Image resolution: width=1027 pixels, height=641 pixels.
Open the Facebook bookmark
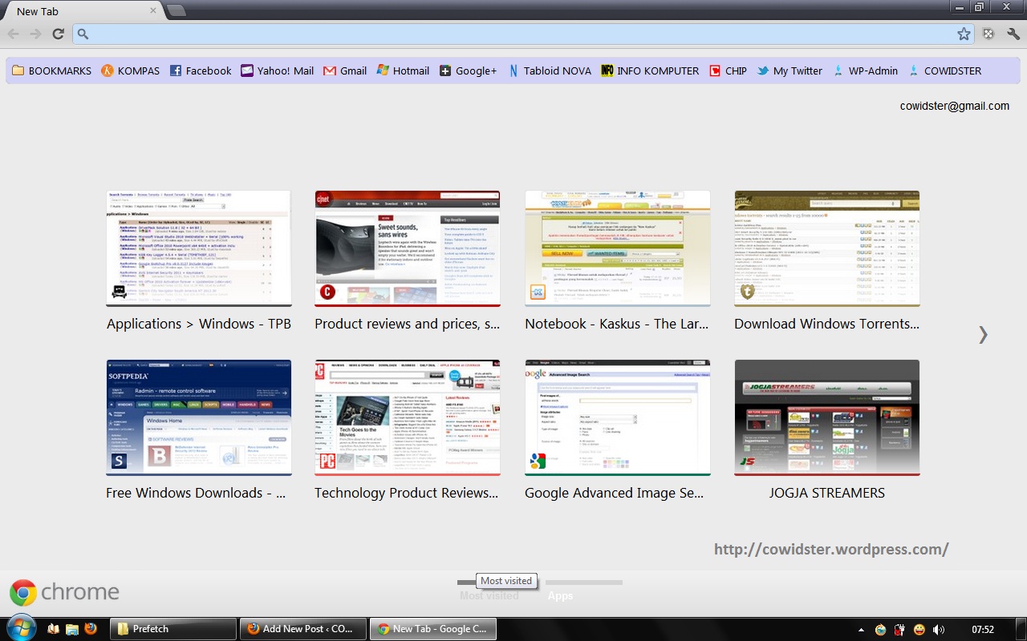coord(201,71)
